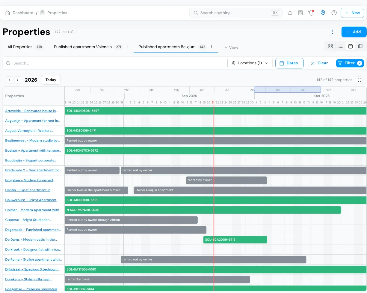Image resolution: width=367 pixels, height=293 pixels.
Task: Open De Krook - Designer flat property
Action: click(x=33, y=250)
